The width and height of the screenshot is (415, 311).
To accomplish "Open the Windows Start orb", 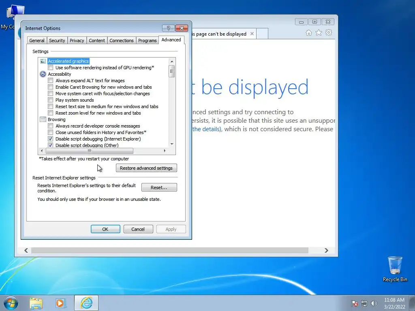I will [11, 303].
